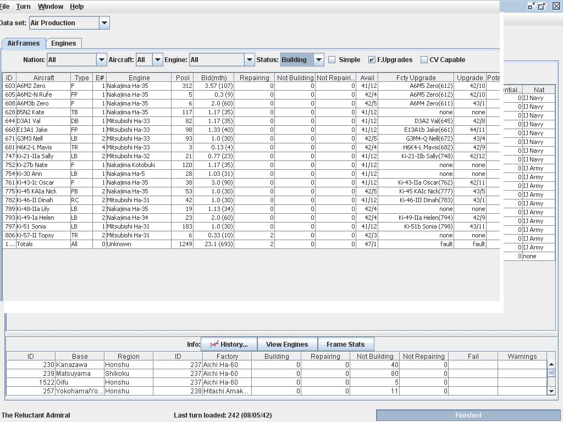The width and height of the screenshot is (563, 422).
Task: Enable the Simple checkbox
Action: tap(332, 60)
